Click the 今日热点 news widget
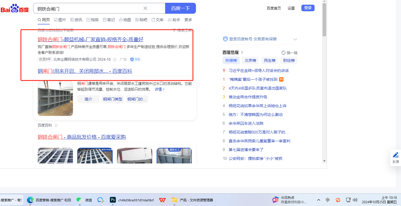 [x=290, y=200]
